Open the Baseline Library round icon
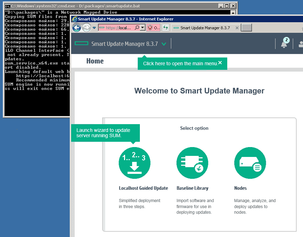 tap(192, 163)
